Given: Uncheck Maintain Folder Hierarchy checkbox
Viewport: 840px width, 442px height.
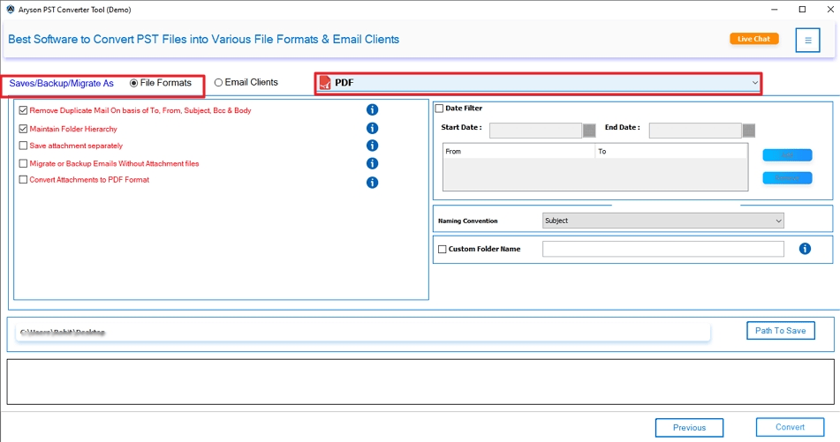Looking at the screenshot, I should click(23, 129).
